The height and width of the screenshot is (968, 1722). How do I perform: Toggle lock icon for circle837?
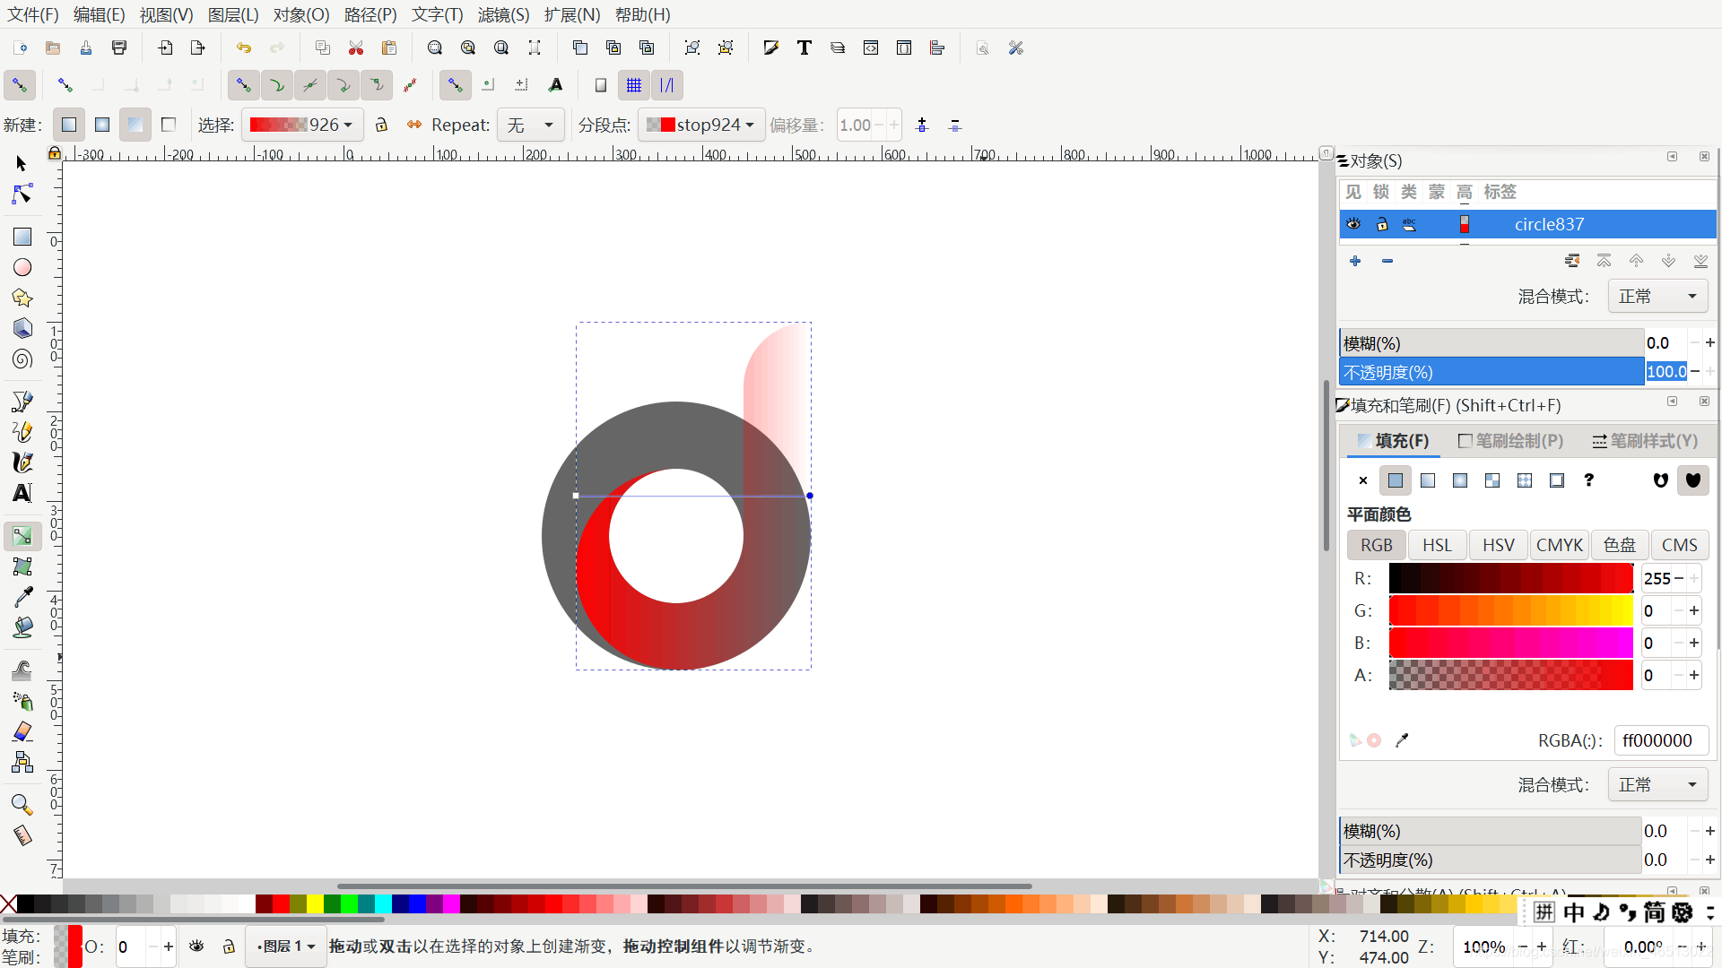coord(1382,224)
